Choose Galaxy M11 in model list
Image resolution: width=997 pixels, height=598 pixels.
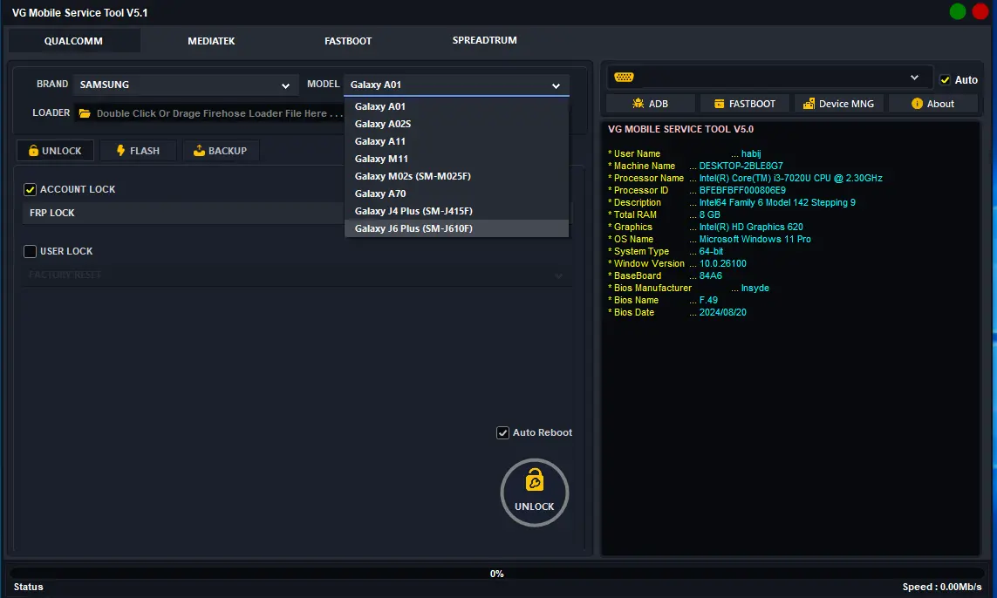pos(456,159)
